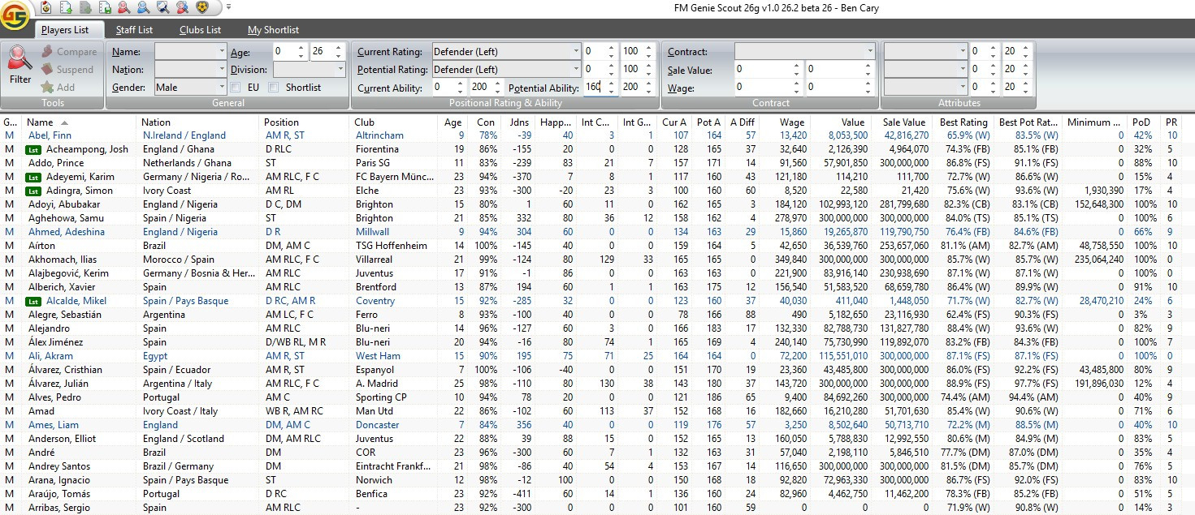
Task: Sort by the Club column header
Action: click(x=393, y=122)
